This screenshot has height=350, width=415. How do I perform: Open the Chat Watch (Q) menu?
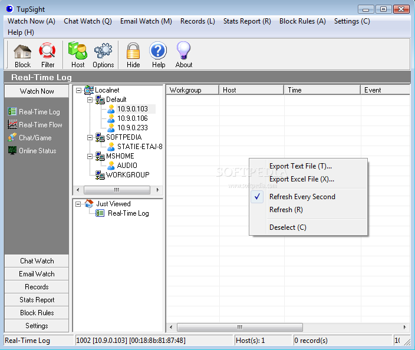(x=88, y=21)
